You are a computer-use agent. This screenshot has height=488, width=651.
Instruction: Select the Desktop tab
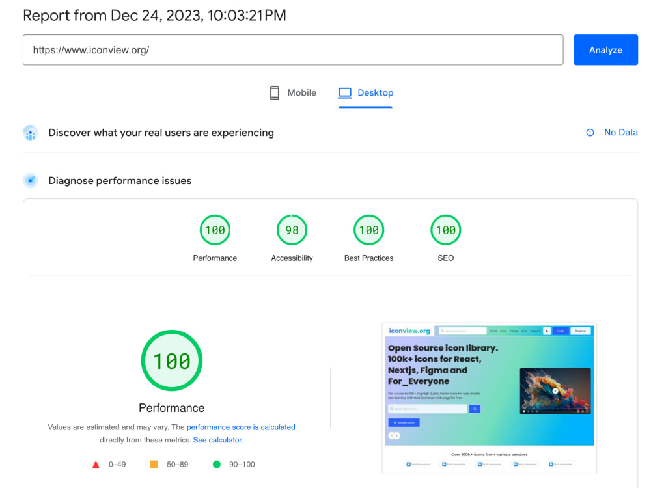(365, 92)
